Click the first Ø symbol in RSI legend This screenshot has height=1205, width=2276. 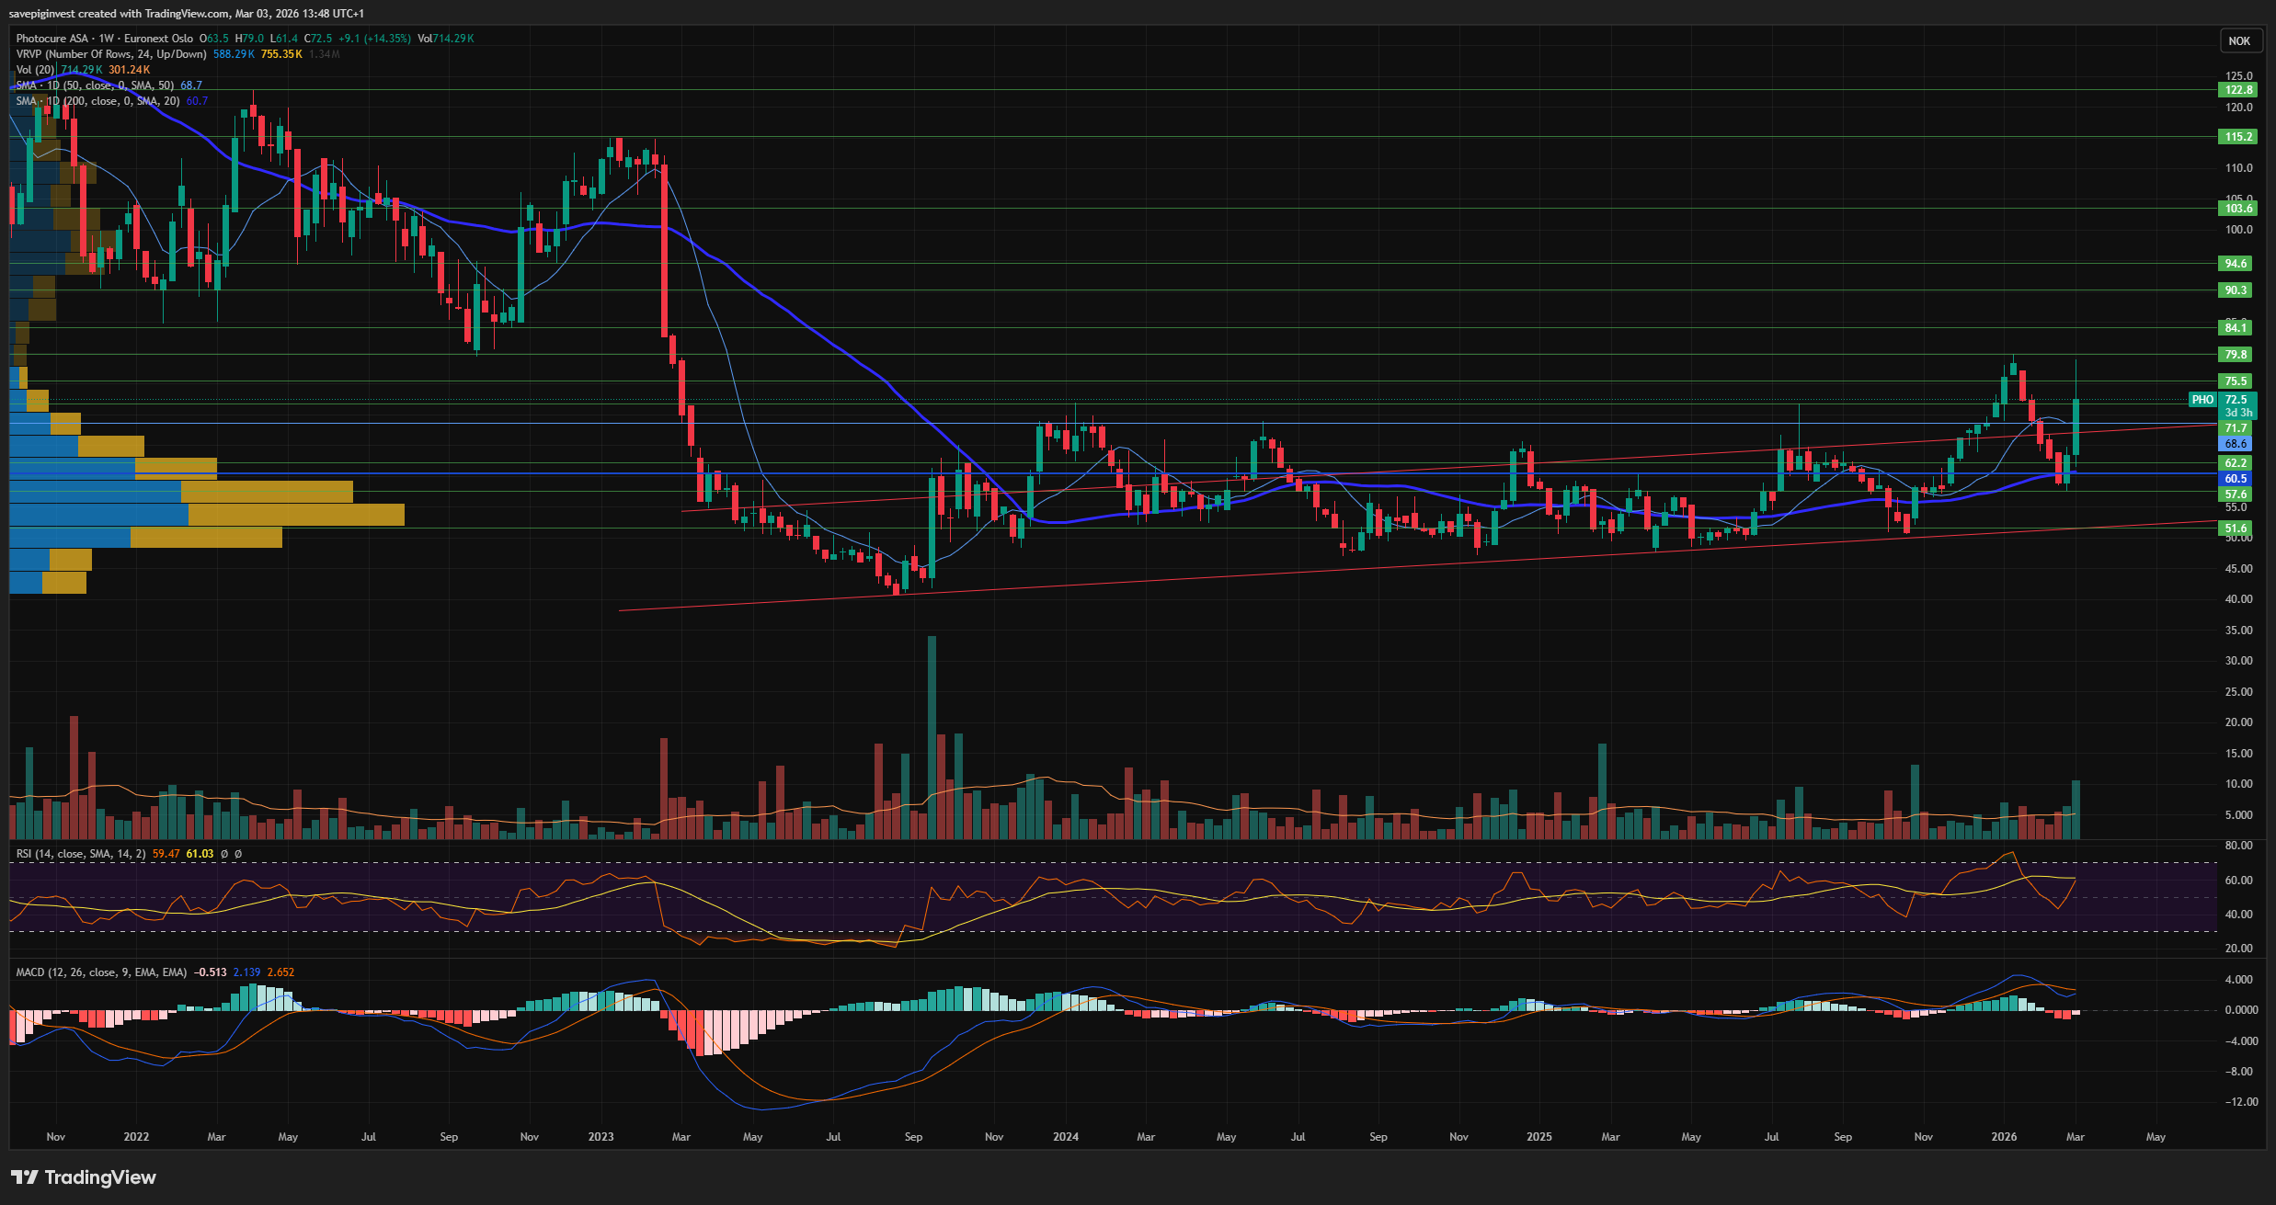click(x=224, y=854)
